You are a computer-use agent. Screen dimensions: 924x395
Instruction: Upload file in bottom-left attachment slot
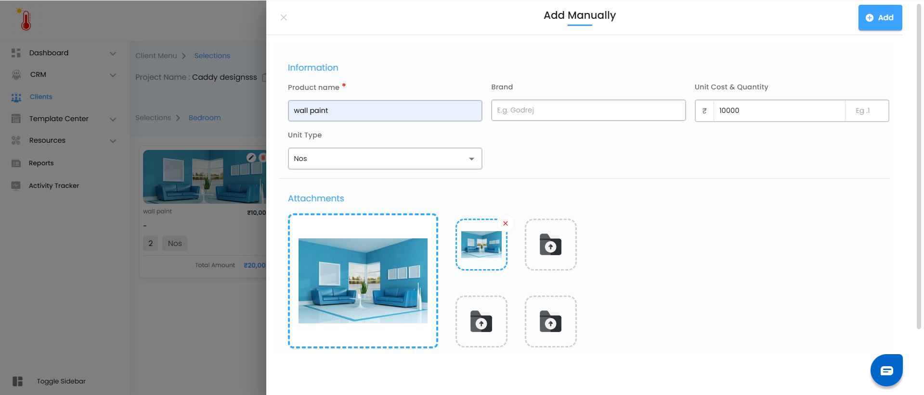482,321
